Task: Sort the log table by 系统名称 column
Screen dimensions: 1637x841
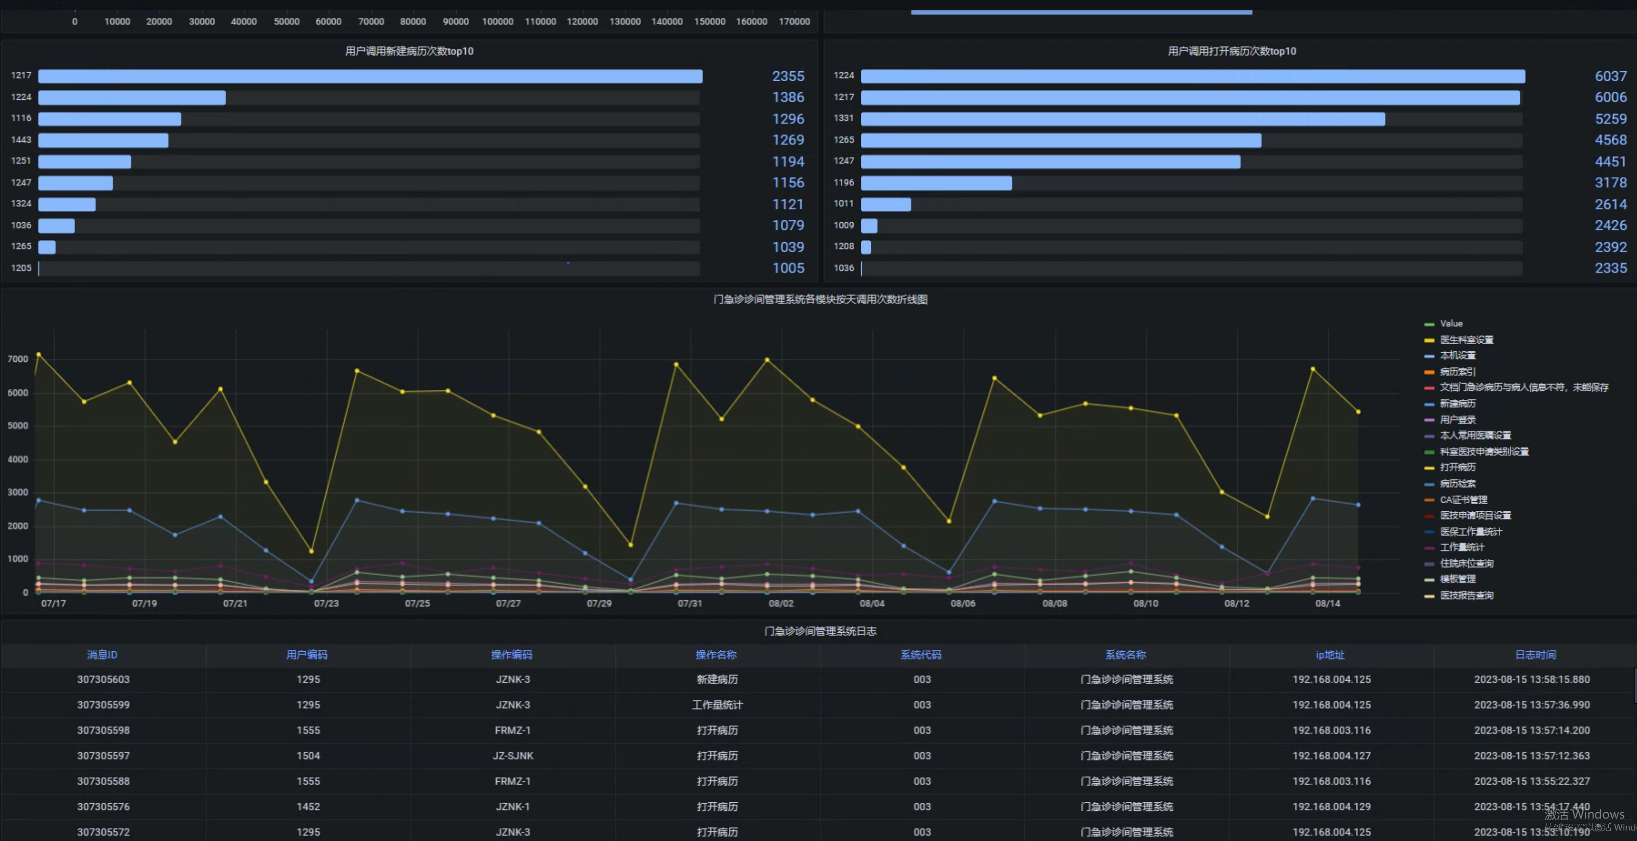Action: 1125,655
